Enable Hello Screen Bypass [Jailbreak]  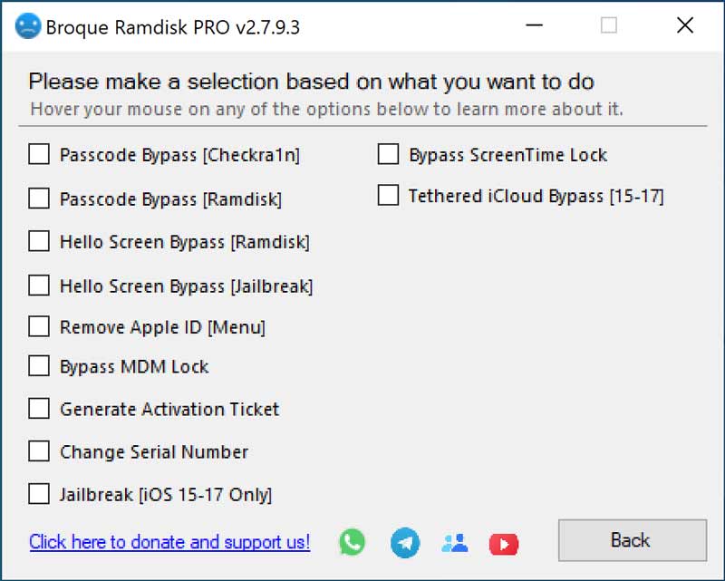tap(38, 285)
